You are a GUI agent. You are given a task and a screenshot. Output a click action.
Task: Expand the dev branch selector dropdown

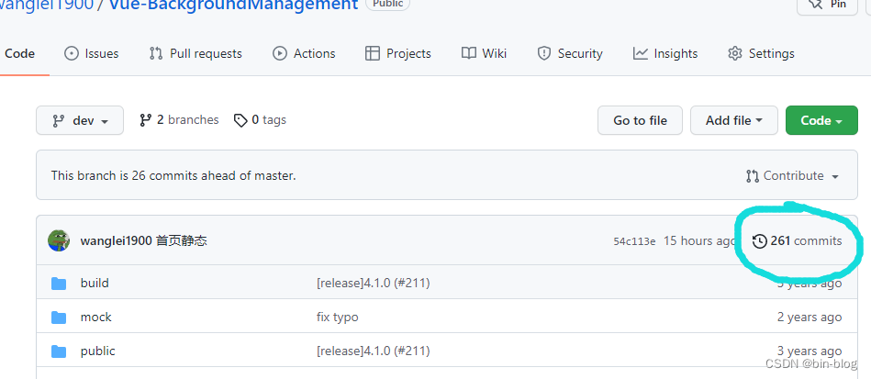point(80,120)
